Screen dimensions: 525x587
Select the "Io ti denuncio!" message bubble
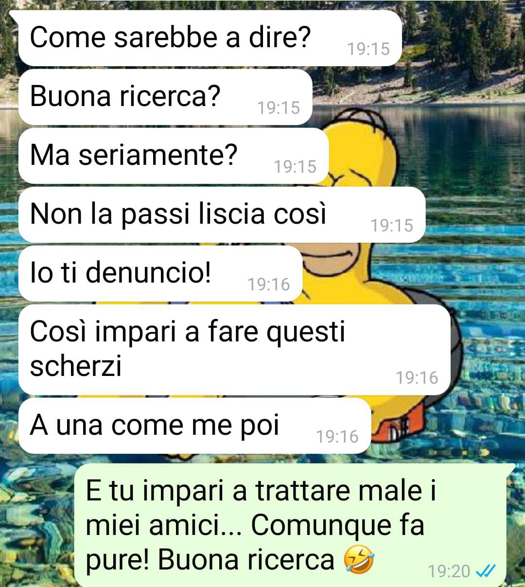click(x=160, y=273)
